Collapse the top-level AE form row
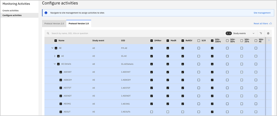 (52, 48)
